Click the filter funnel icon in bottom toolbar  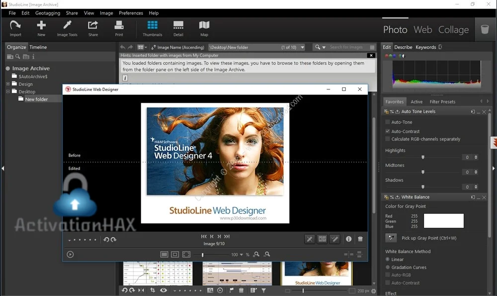263,291
